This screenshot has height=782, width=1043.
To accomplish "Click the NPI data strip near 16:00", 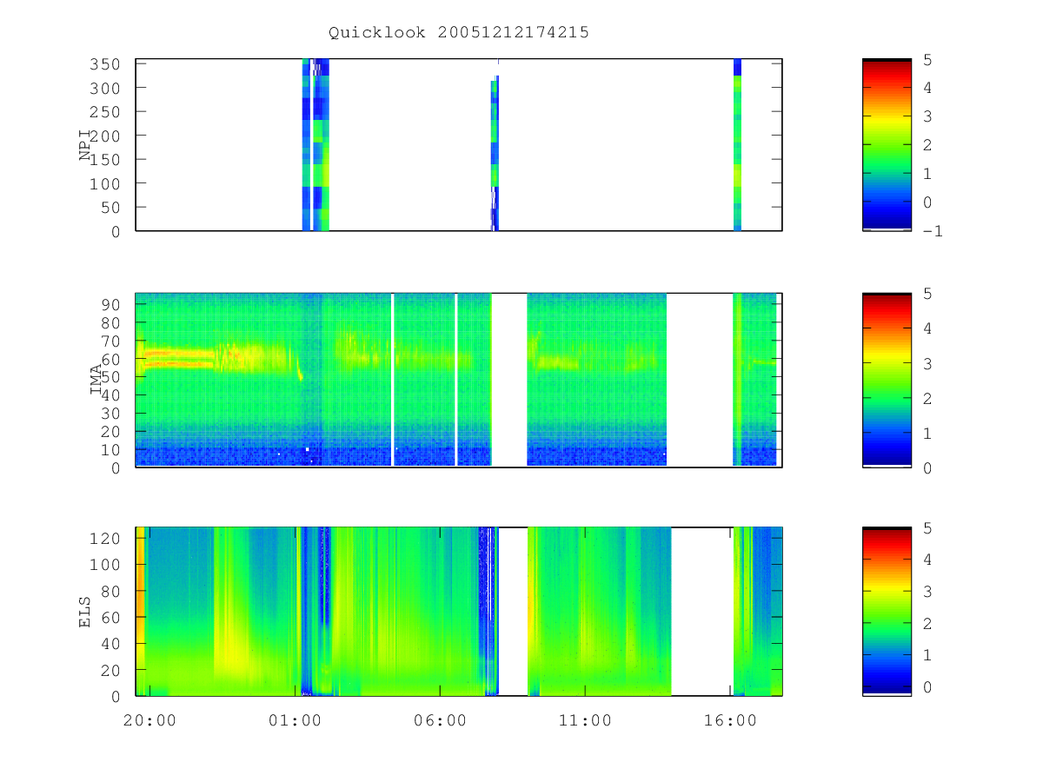I will click(x=737, y=145).
